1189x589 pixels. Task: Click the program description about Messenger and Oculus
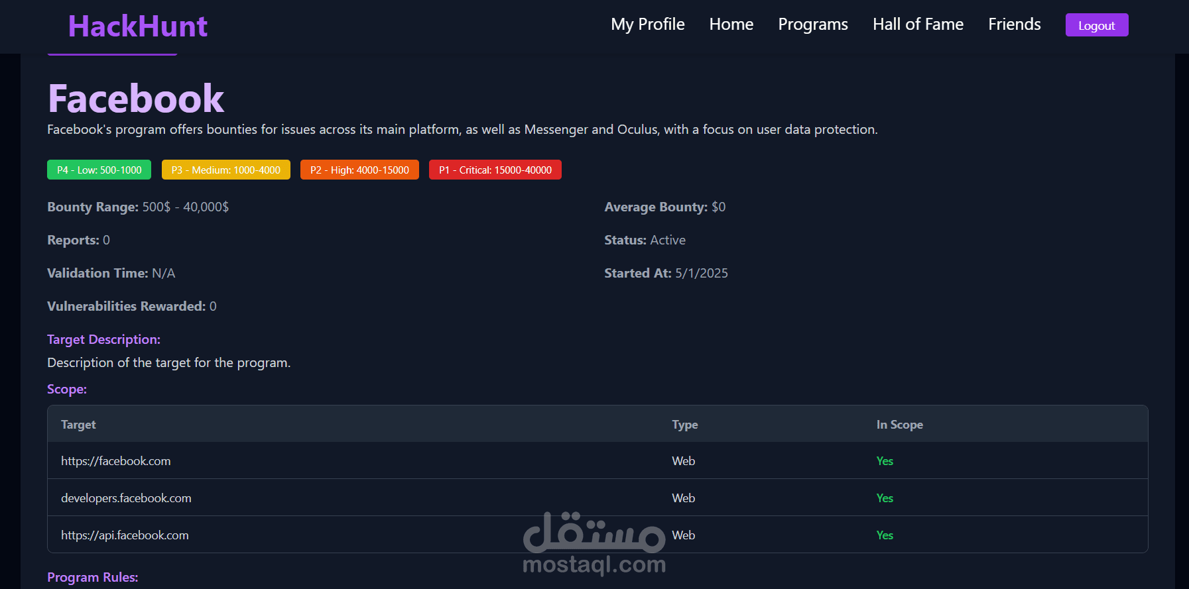462,129
